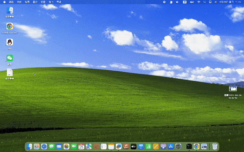Viewport: 244px width, 152px height.
Task: Open the Wi-Fi status menu
Action: pyautogui.click(x=199, y=2)
